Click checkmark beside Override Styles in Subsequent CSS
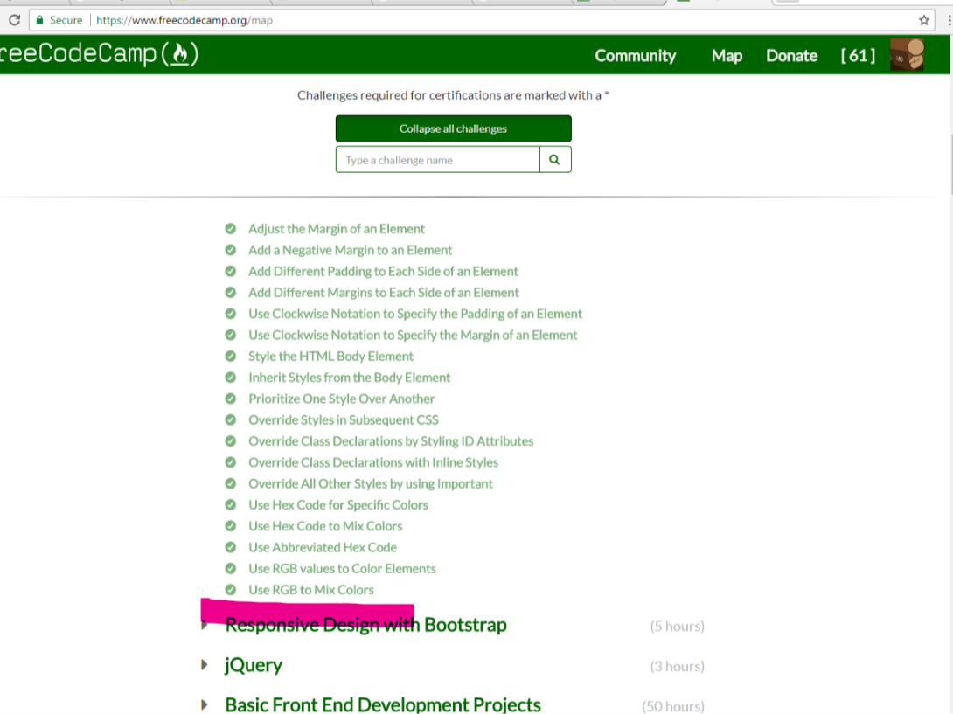Image resolution: width=953 pixels, height=714 pixels. click(x=230, y=419)
